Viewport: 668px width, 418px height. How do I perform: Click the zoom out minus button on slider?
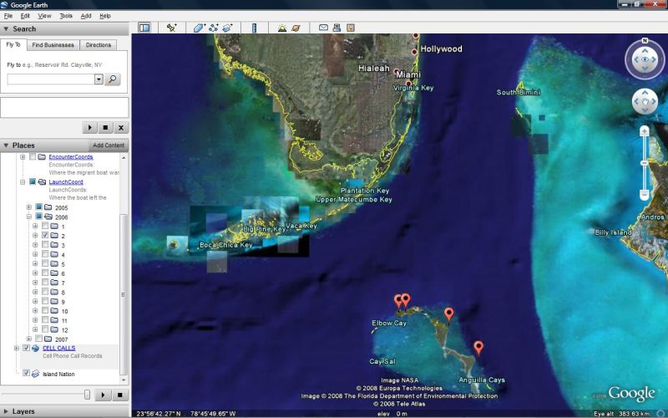pyautogui.click(x=644, y=195)
